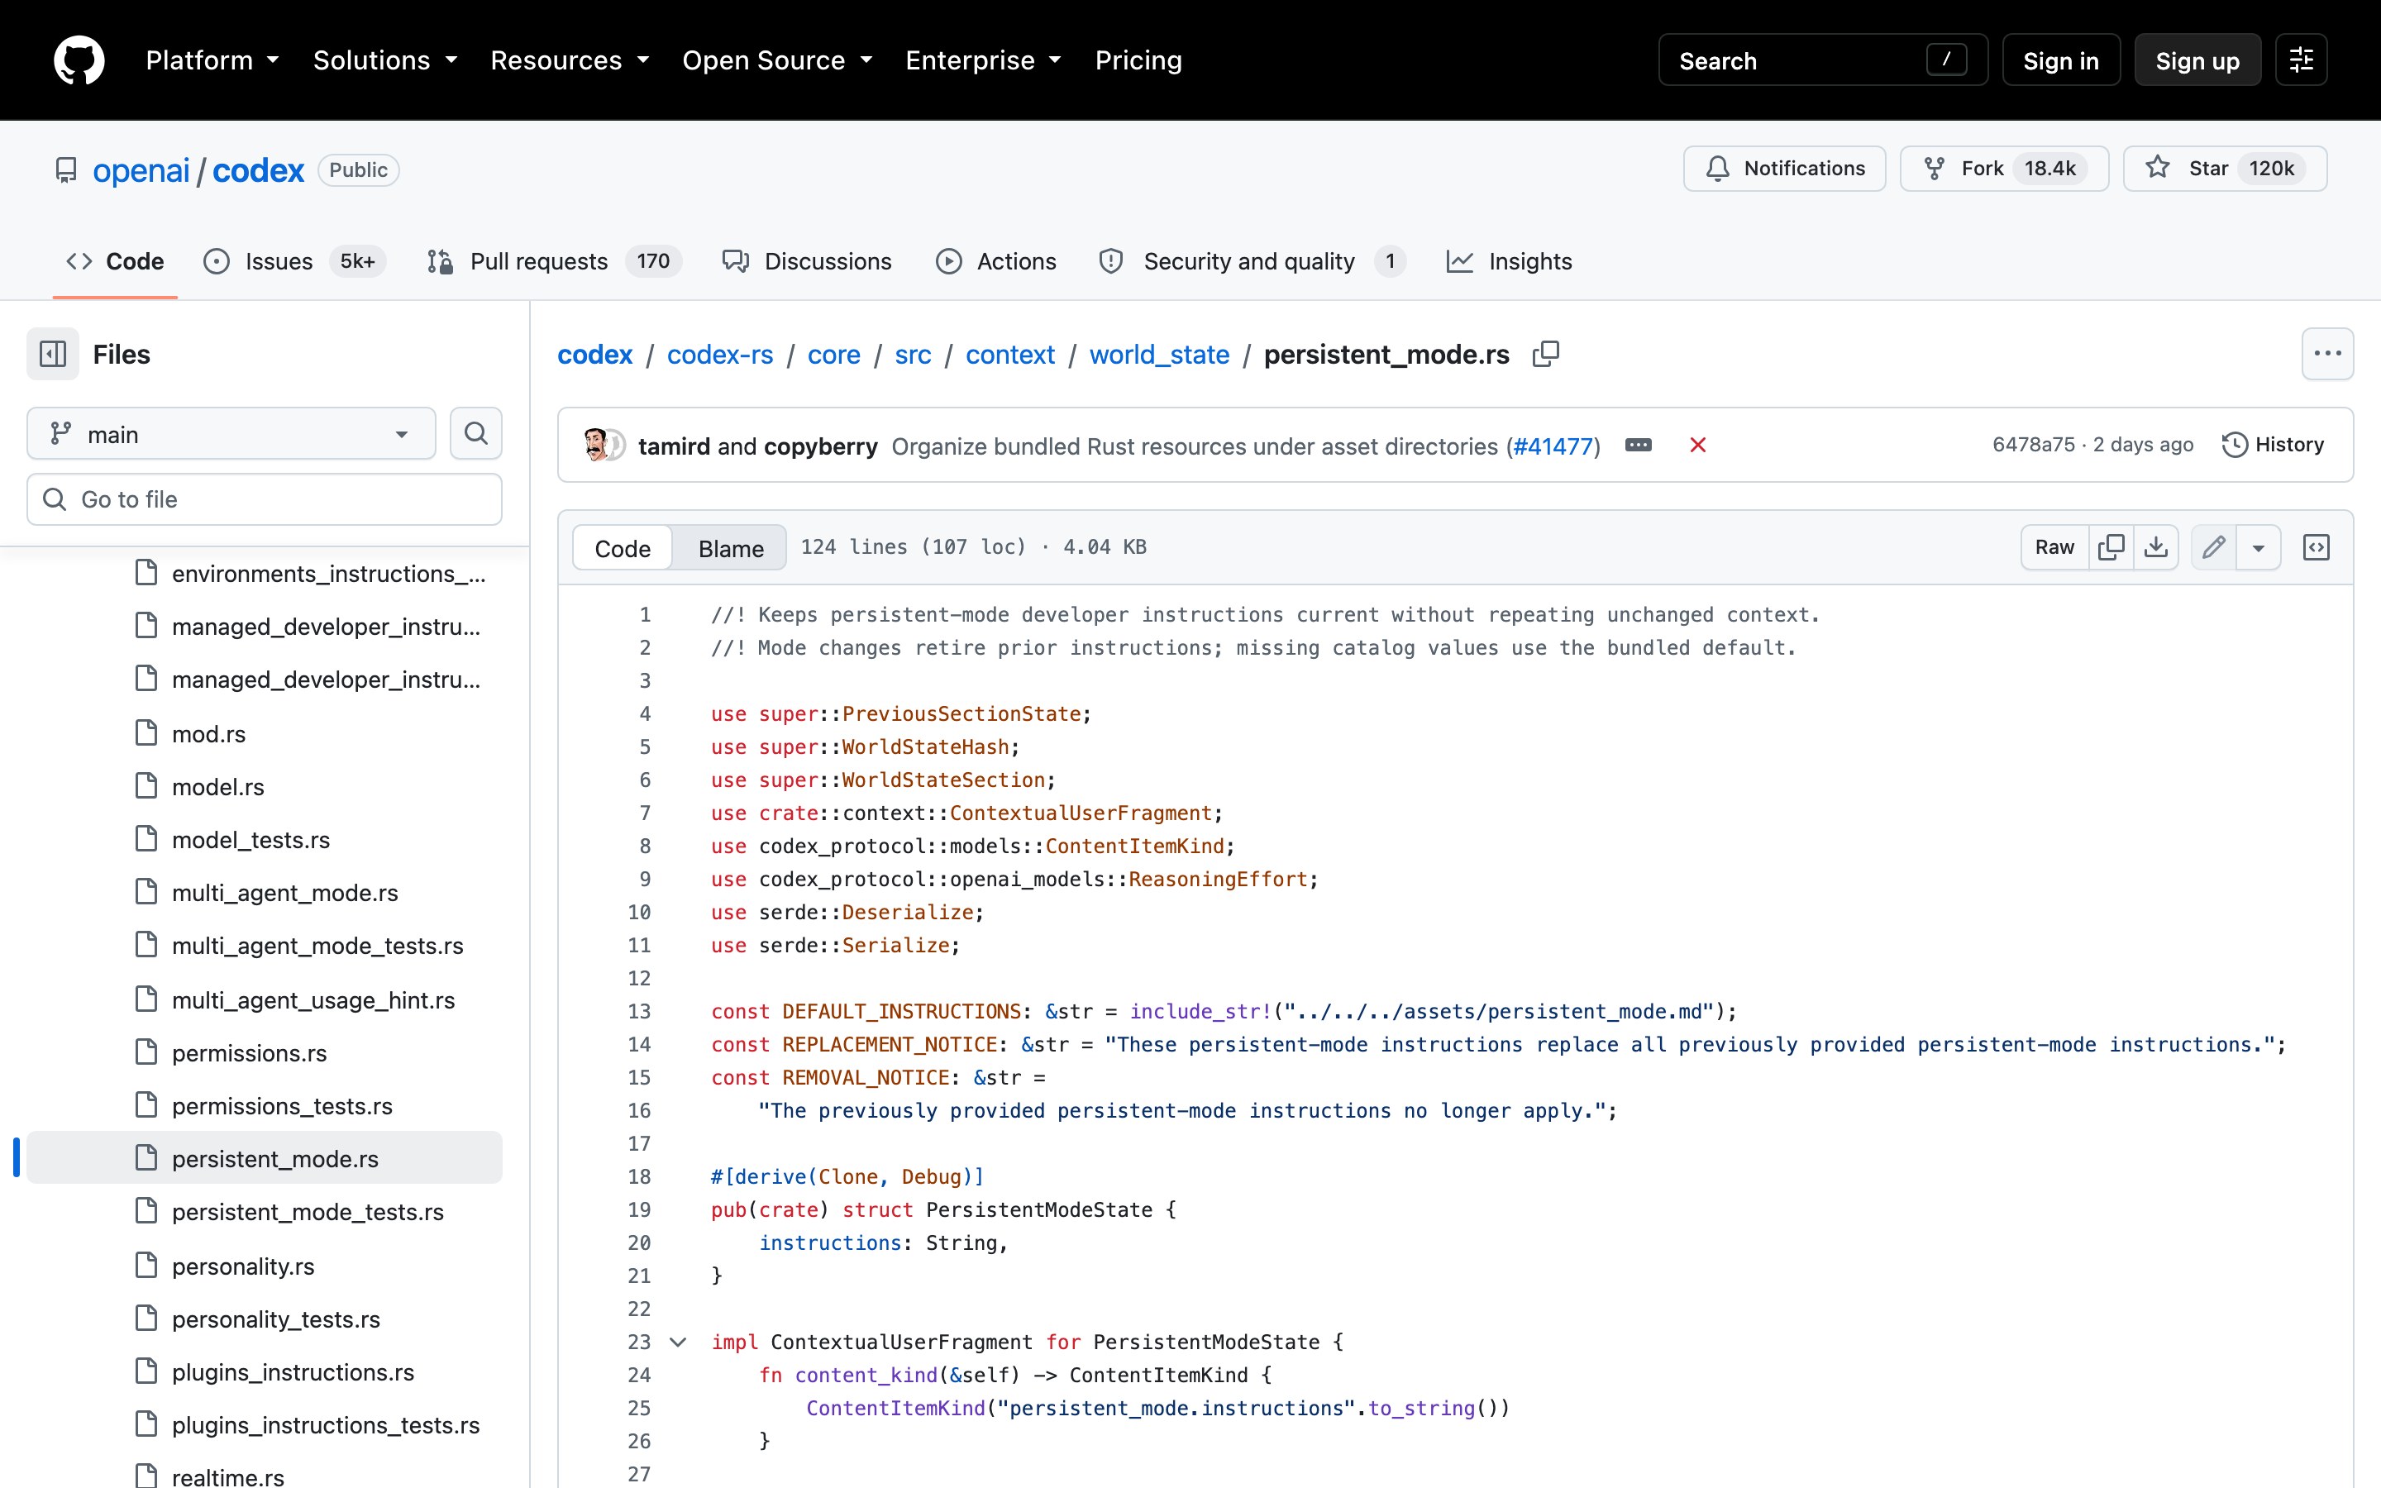Screen dimensions: 2381x1488
Task: Copy raw file contents
Action: tap(2111, 547)
